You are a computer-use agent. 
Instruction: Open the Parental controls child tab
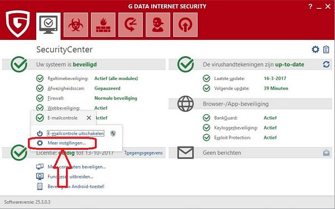coord(158,25)
